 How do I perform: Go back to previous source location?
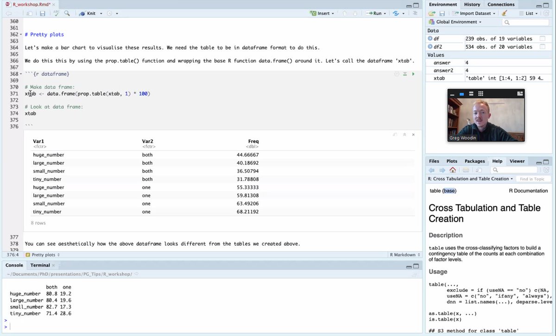pos(8,13)
